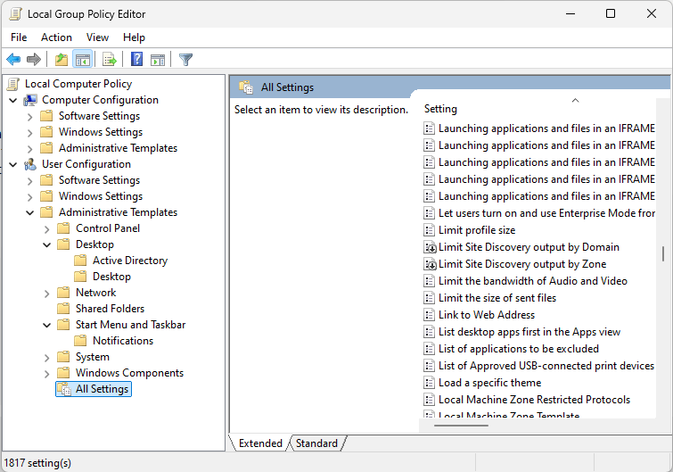Open the Help question-mark toolbar icon
The height and width of the screenshot is (472, 673).
click(x=137, y=59)
